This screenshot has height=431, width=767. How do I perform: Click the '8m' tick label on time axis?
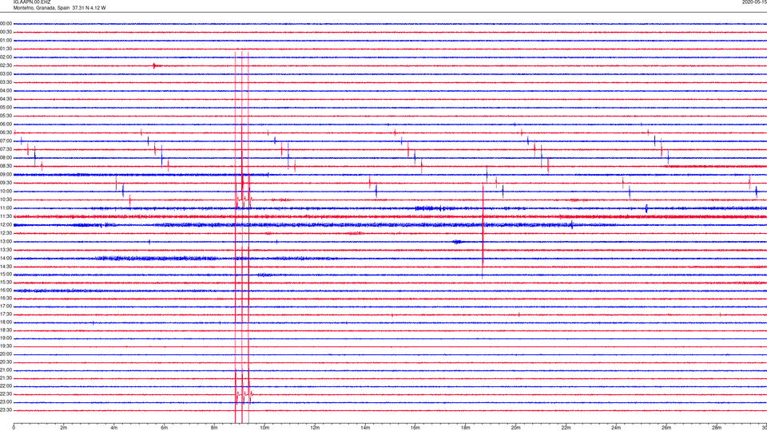click(x=214, y=428)
